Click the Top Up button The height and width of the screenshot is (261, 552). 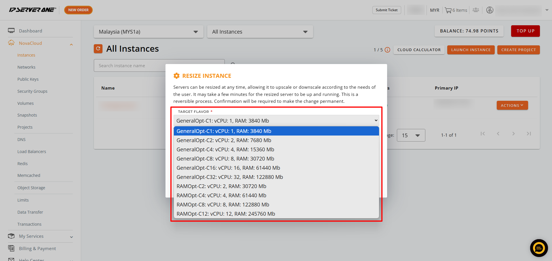pyautogui.click(x=526, y=31)
